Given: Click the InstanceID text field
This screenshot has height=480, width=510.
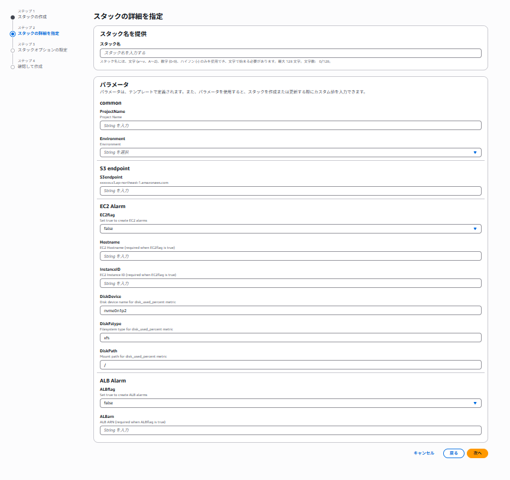Looking at the screenshot, I should click(290, 284).
